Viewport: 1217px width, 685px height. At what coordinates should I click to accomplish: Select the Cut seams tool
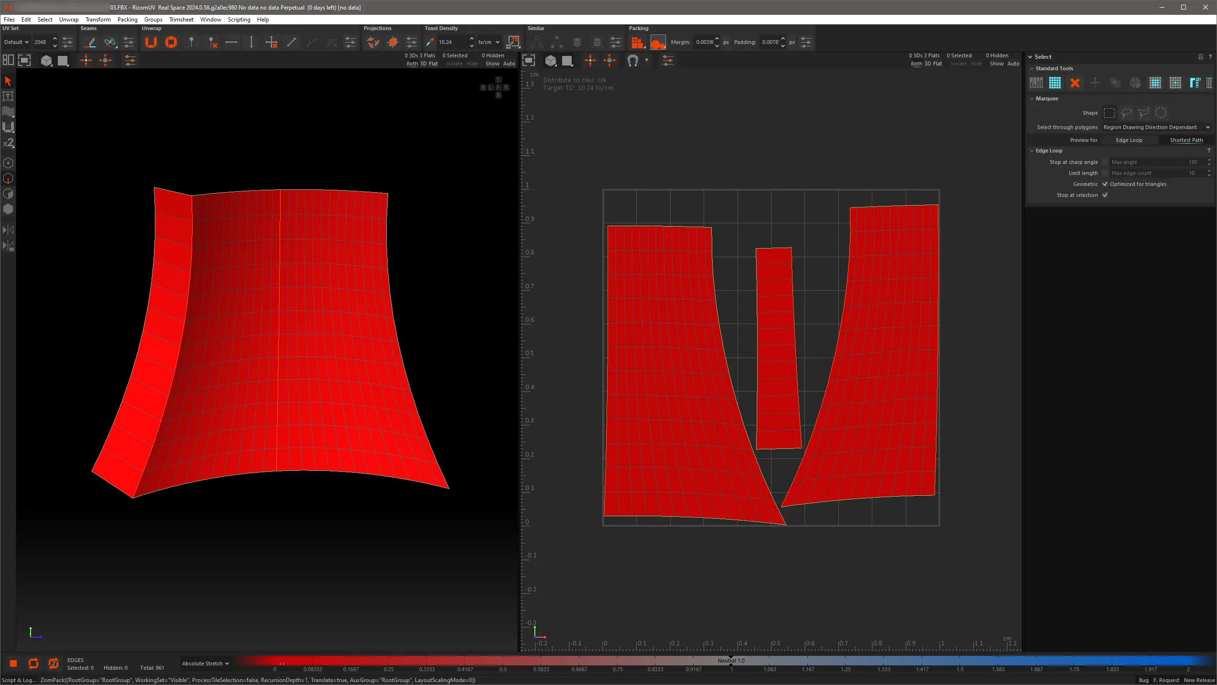tap(90, 42)
